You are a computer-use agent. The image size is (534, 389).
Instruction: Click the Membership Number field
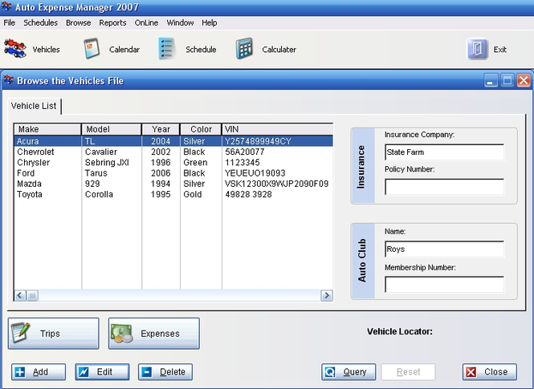pyautogui.click(x=444, y=284)
